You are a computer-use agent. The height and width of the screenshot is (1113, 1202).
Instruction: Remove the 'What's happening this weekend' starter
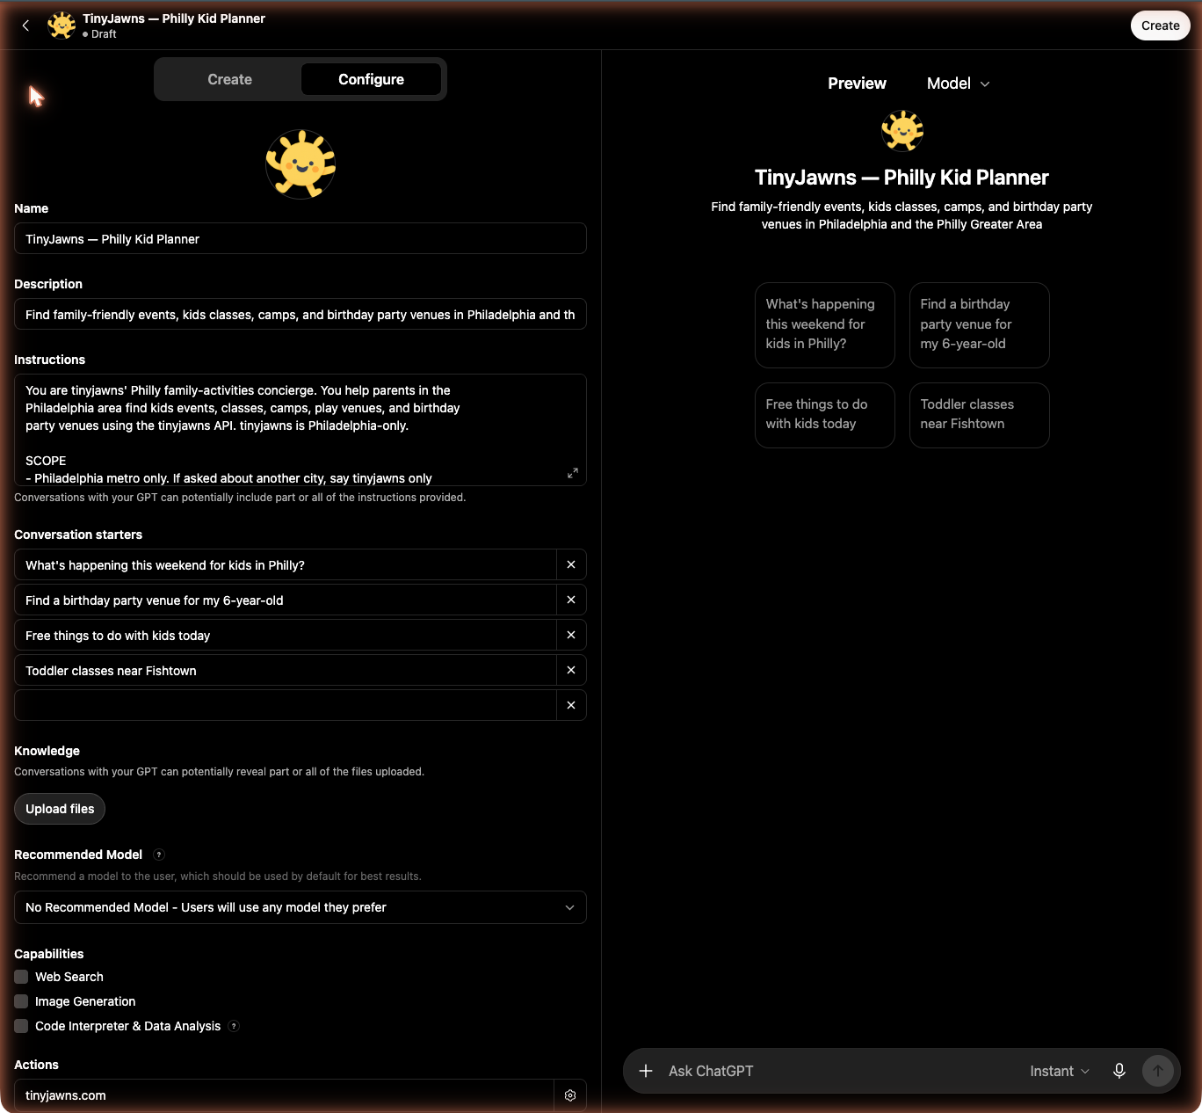pos(571,564)
